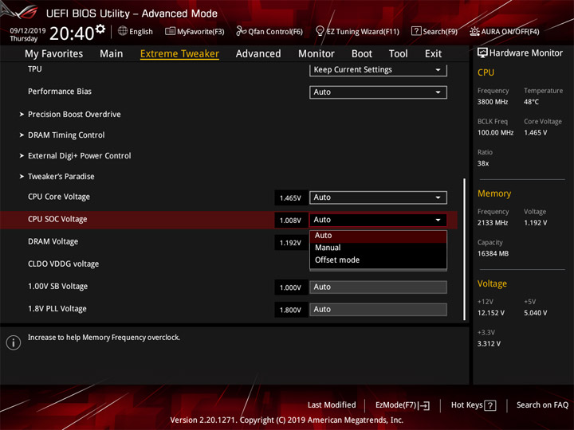Click the 1.192V DRAM voltage readout
This screenshot has width=574, height=430.
291,243
